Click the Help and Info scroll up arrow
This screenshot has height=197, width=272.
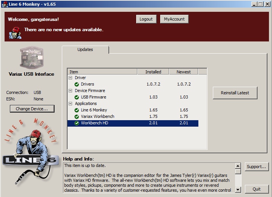pyautogui.click(x=238, y=166)
